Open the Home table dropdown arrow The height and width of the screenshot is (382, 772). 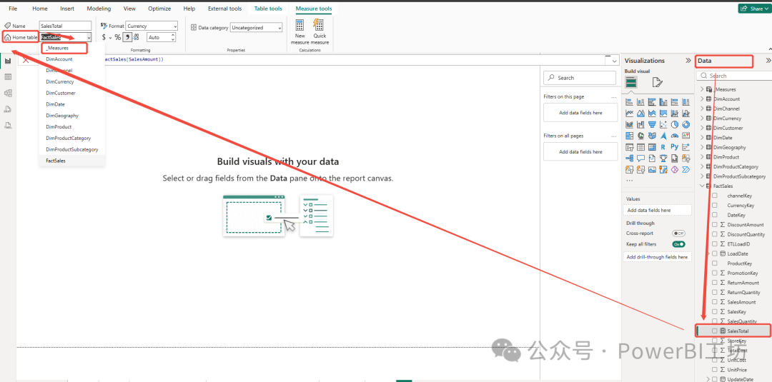coord(88,37)
